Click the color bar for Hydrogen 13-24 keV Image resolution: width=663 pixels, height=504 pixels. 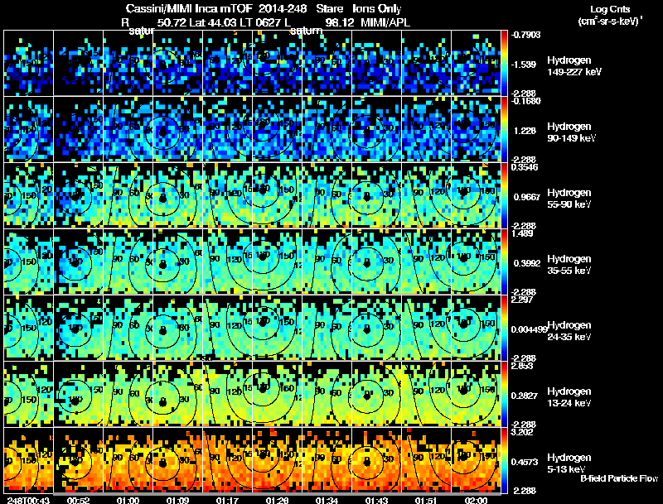point(504,394)
